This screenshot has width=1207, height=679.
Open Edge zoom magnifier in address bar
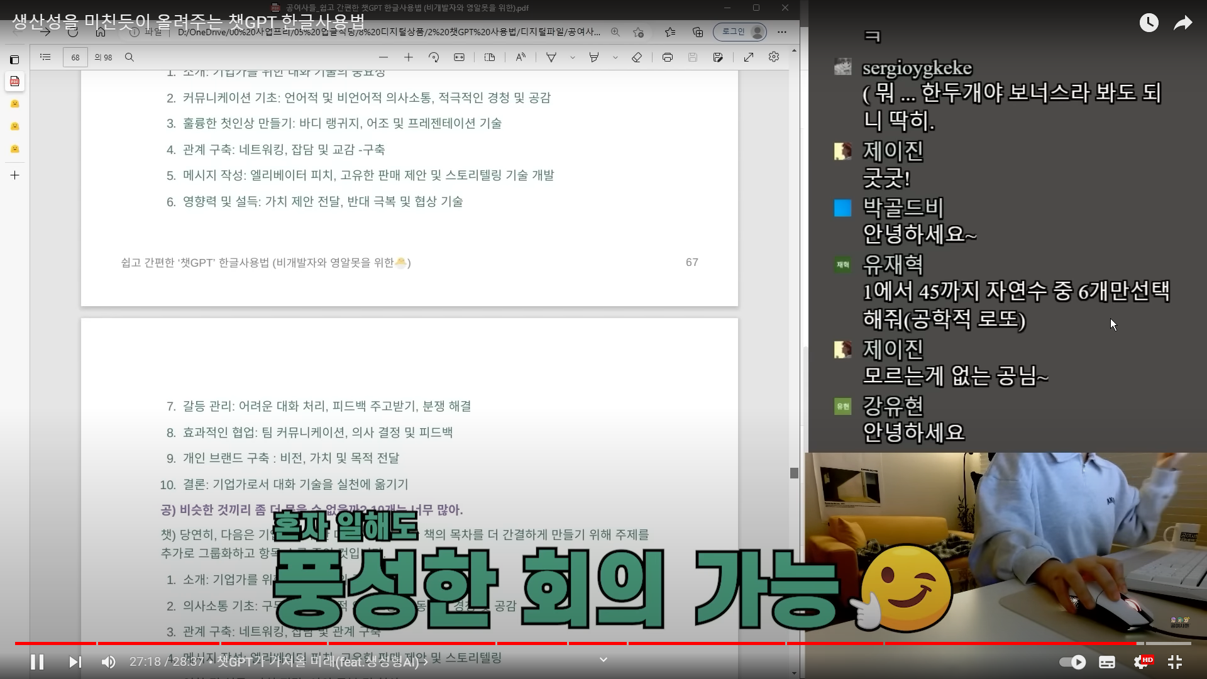point(615,31)
